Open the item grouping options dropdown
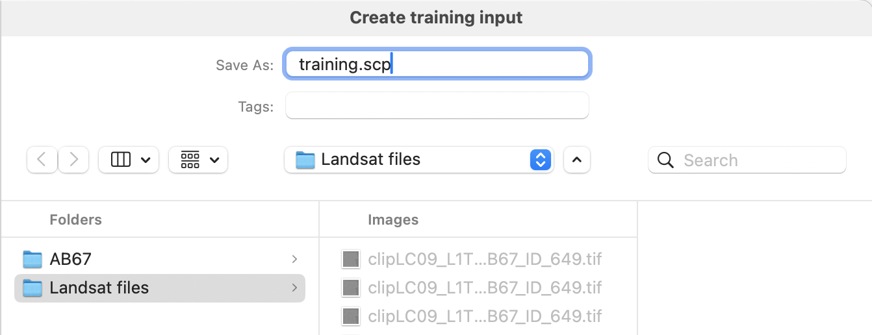This screenshot has width=872, height=335. pos(198,159)
